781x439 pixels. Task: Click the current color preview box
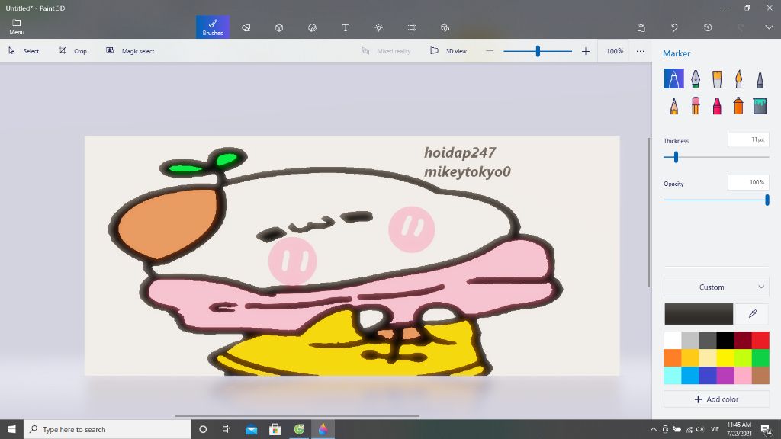699,313
